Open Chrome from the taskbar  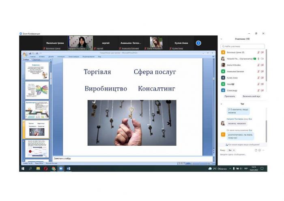(x=53, y=169)
